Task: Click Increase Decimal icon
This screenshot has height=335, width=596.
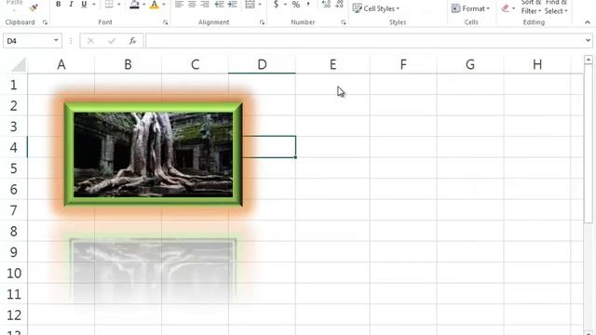Action: pyautogui.click(x=326, y=4)
